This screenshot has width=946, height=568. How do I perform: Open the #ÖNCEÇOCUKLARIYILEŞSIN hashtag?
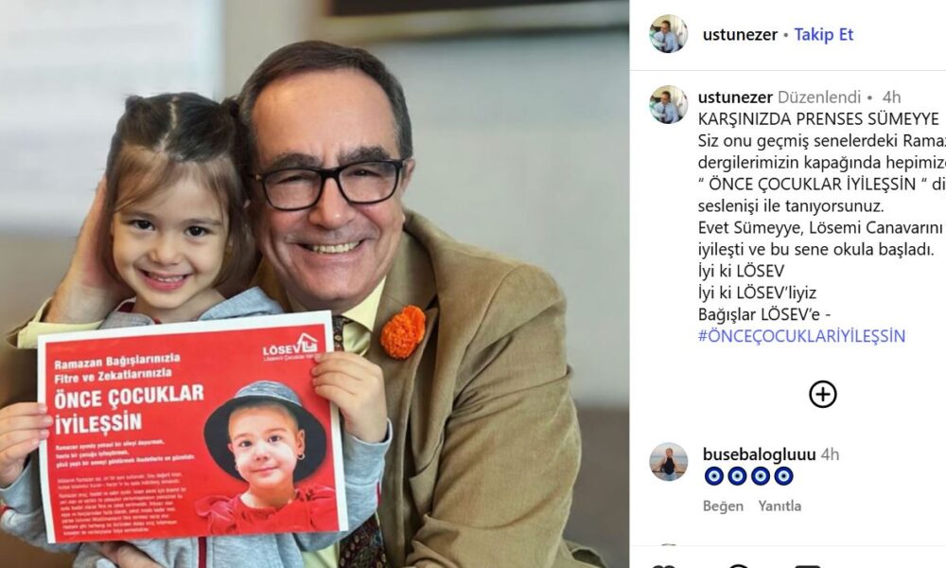[801, 336]
